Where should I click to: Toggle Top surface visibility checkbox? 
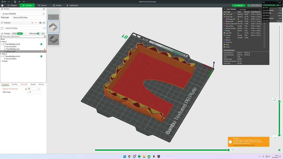pos(264,26)
